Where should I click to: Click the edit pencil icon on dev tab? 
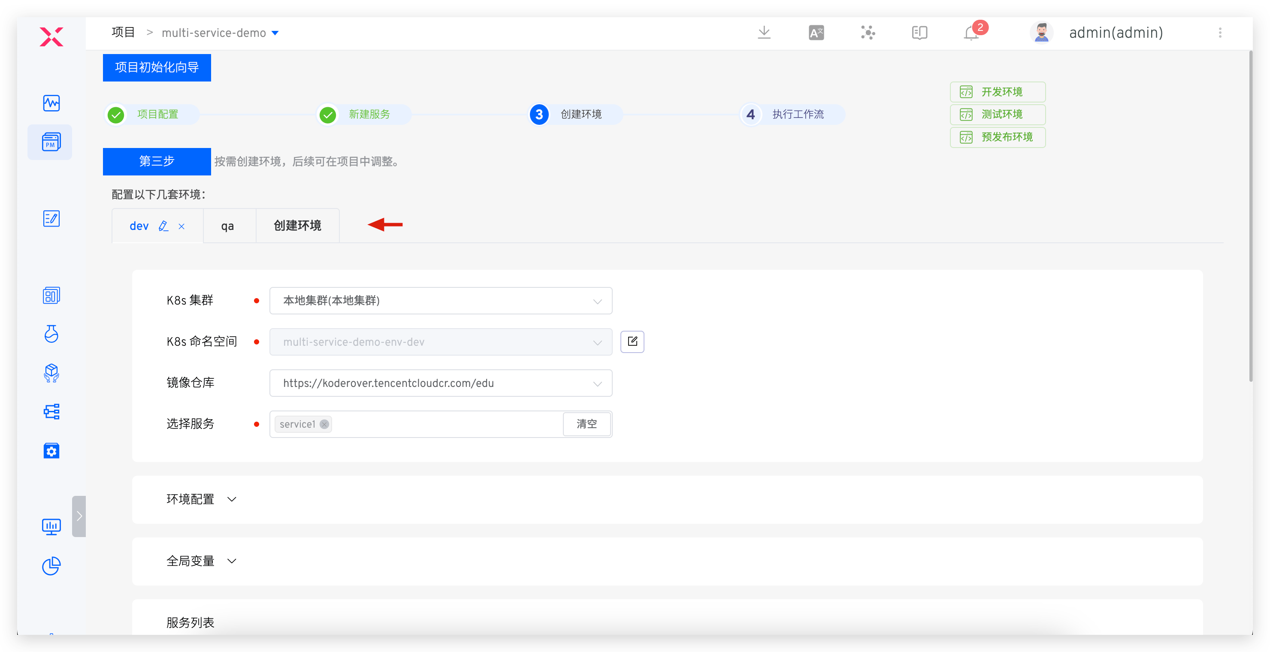pos(163,226)
